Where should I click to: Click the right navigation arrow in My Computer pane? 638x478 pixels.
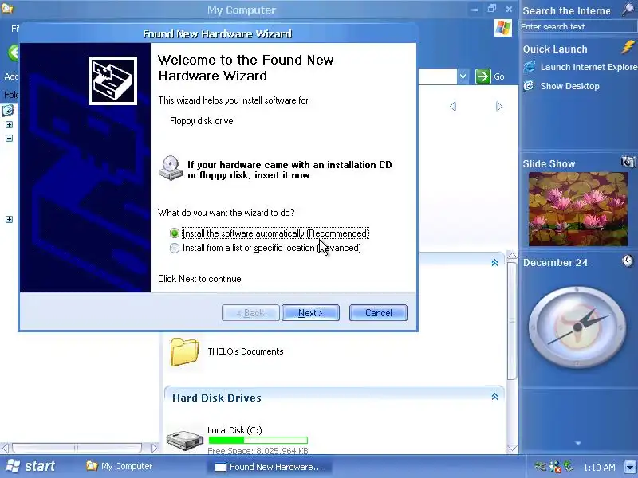tap(499, 107)
